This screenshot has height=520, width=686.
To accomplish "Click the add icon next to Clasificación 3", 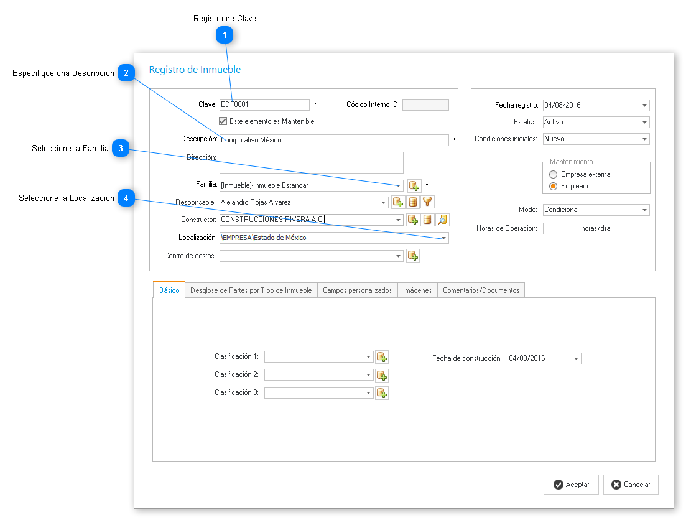I will [x=382, y=393].
